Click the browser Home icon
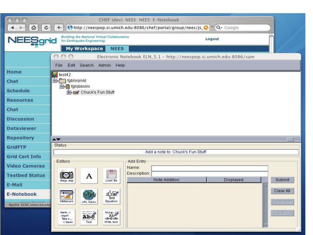This screenshot has height=235, width=313. (34, 28)
